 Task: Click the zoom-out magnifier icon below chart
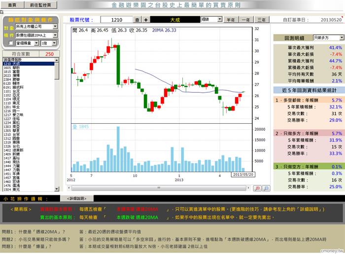coord(266,188)
